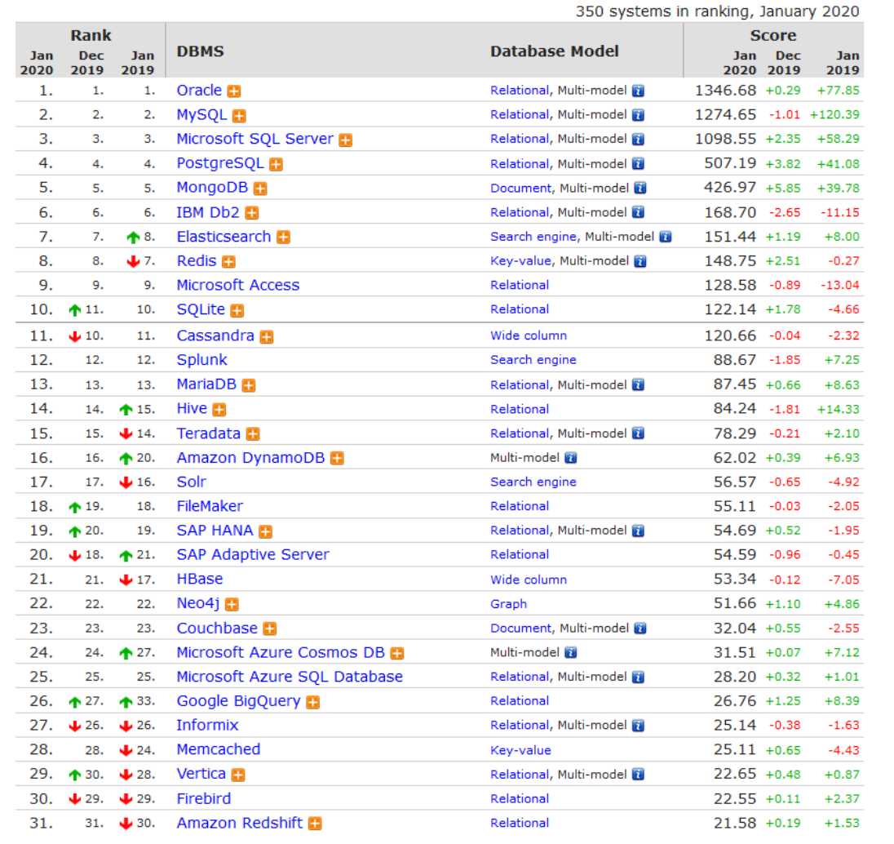Click the plus icon next to SAP HANA
894x844 pixels.
(265, 531)
